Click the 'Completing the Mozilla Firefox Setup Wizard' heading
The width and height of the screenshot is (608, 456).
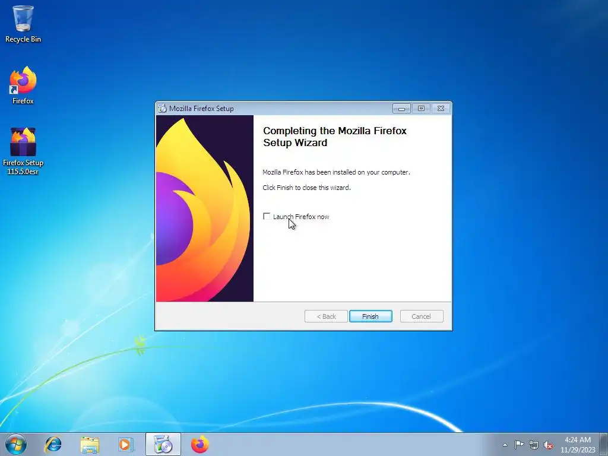click(x=335, y=137)
